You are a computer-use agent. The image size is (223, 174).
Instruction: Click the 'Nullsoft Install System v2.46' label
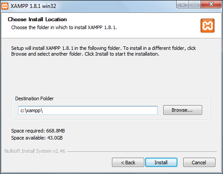click(x=35, y=151)
